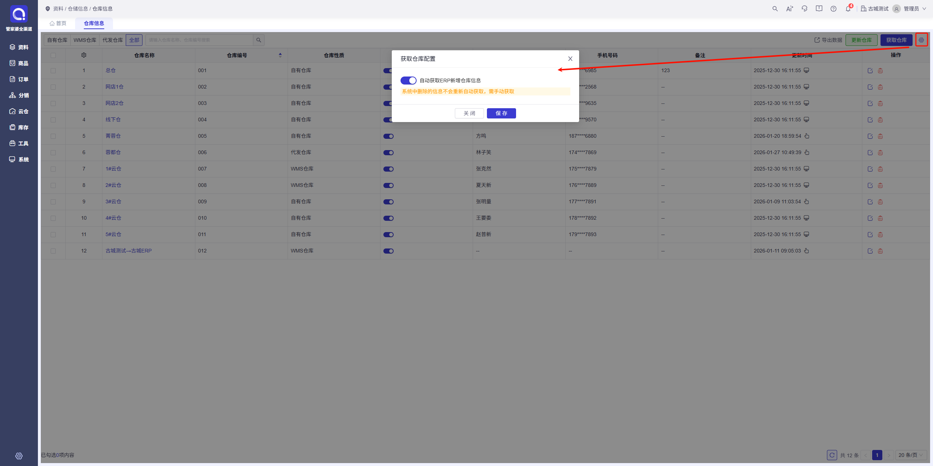Click the 保存 button in dialog
The width and height of the screenshot is (933, 466).
point(501,113)
